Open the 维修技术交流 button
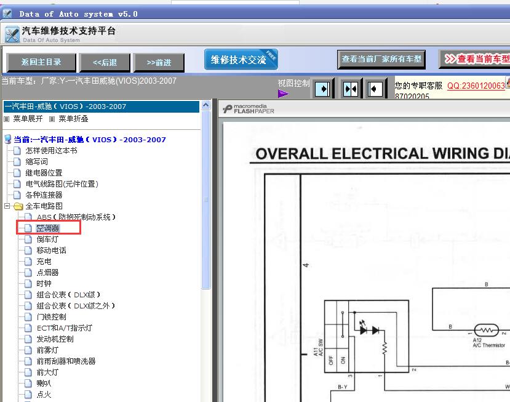 241,59
